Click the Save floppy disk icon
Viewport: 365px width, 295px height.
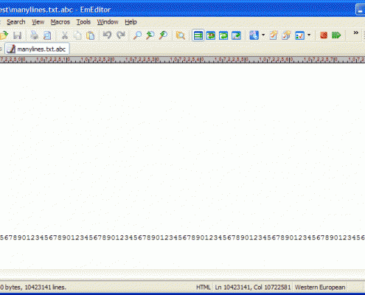[x=17, y=35]
